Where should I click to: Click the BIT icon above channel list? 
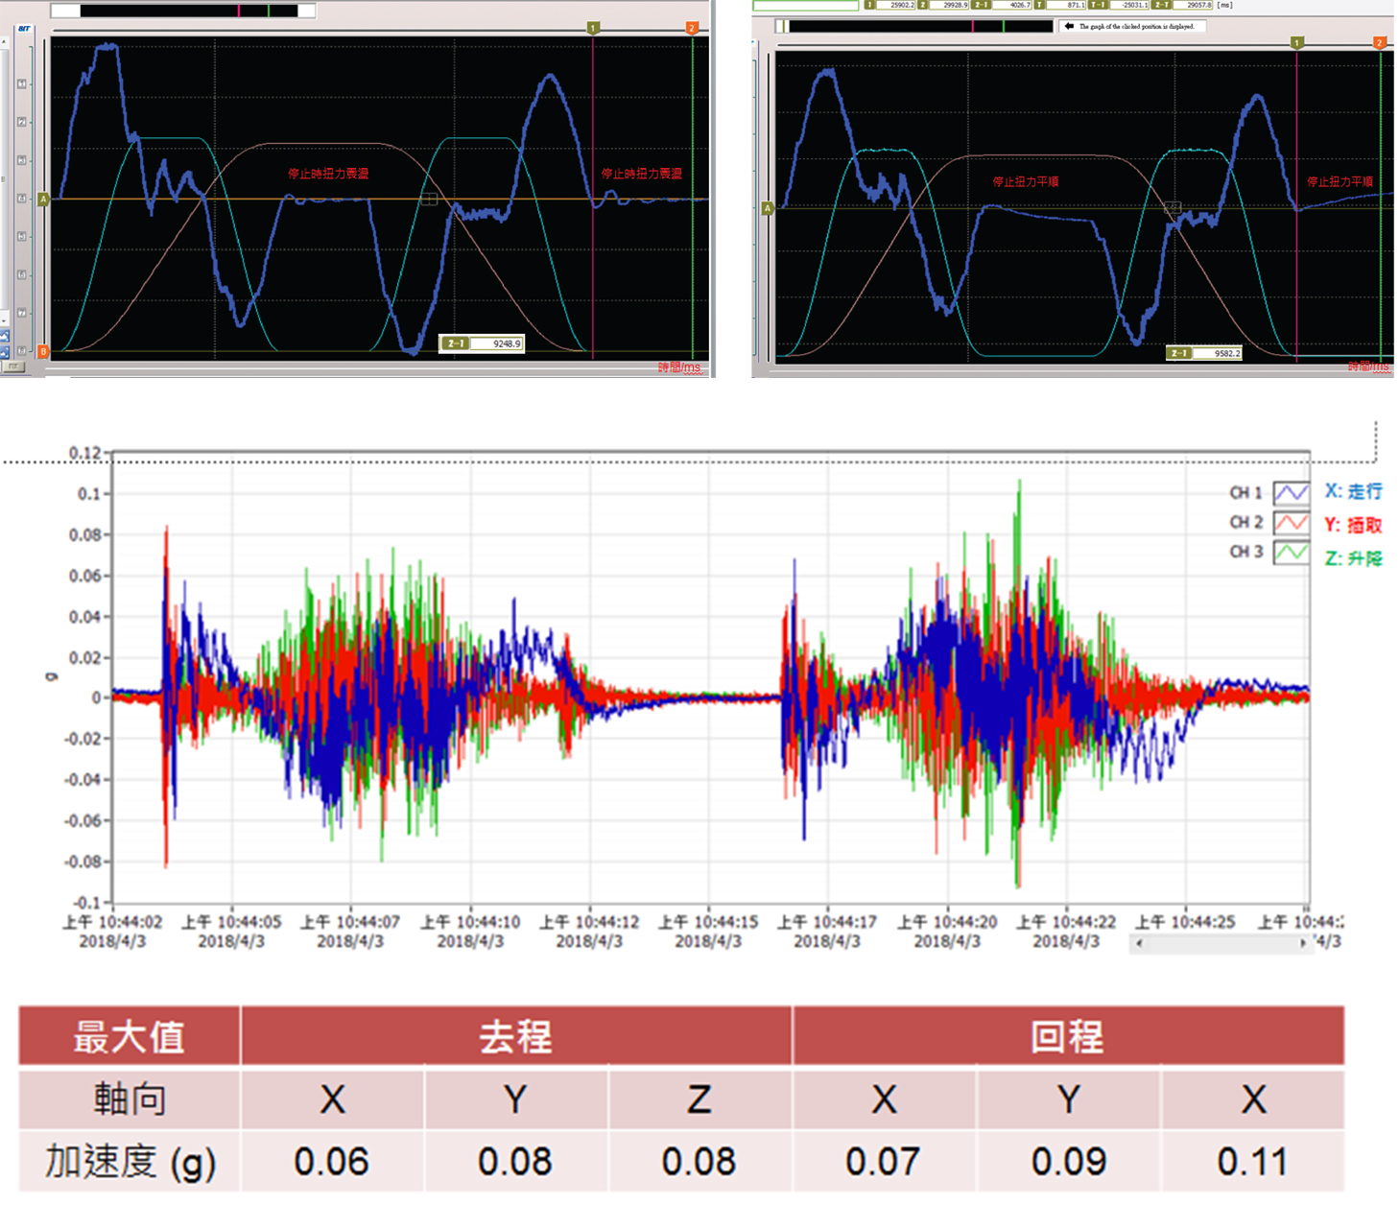[24, 30]
